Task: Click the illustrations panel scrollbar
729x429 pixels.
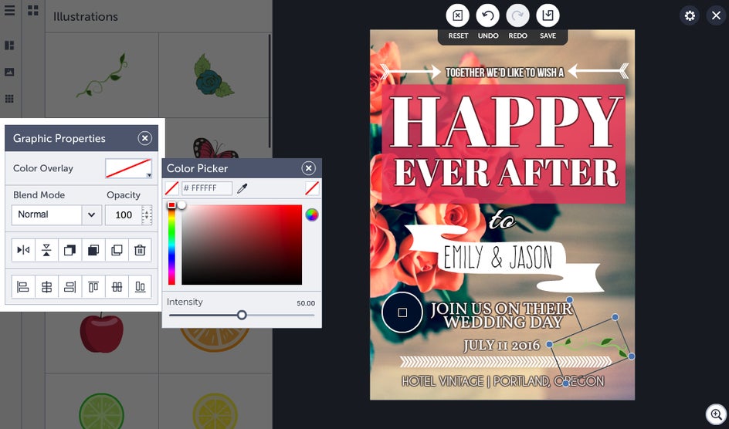Action: (x=270, y=92)
